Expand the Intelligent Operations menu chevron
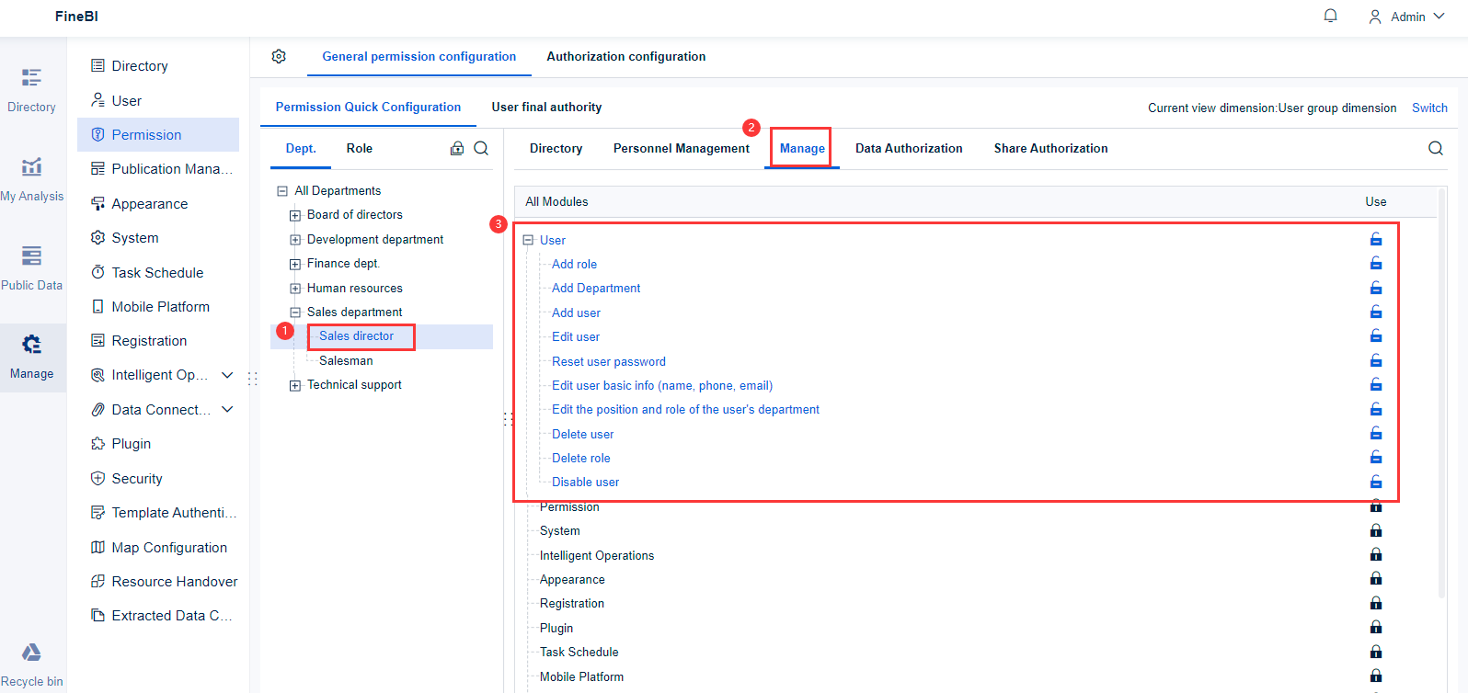This screenshot has width=1468, height=693. click(x=227, y=375)
